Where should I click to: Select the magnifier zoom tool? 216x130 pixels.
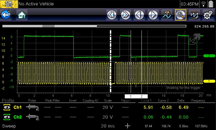(180, 15)
